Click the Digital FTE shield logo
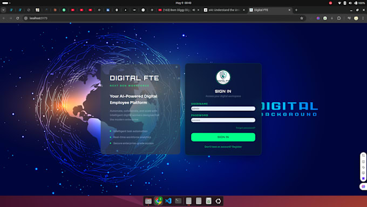367x207 pixels. pos(223,77)
